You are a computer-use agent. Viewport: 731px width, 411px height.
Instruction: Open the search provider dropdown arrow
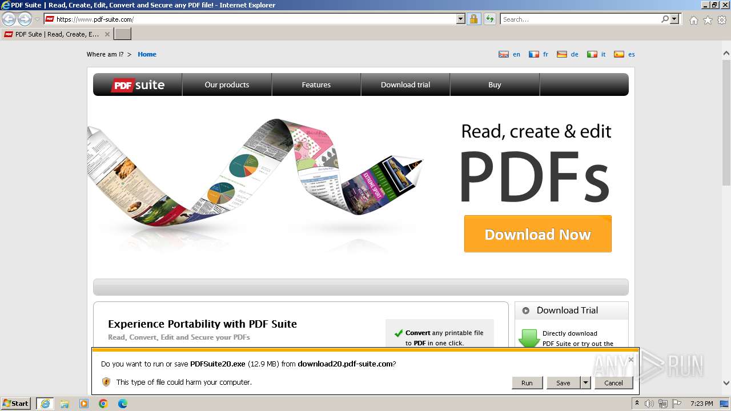coord(674,19)
